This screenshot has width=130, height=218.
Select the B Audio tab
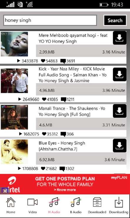(x=76, y=205)
